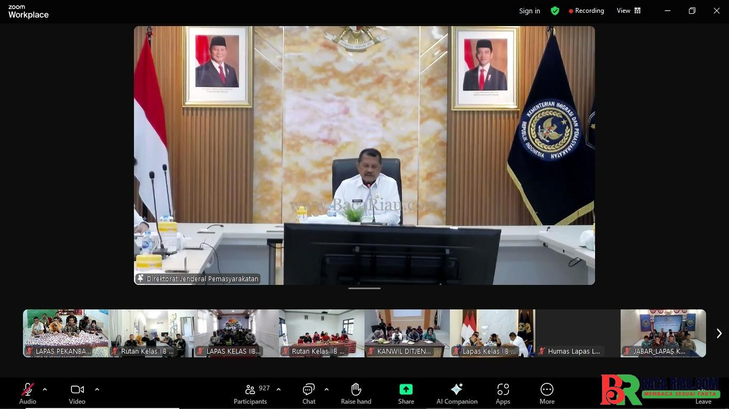Open the Participants panel
This screenshot has width=729, height=409.
[250, 393]
